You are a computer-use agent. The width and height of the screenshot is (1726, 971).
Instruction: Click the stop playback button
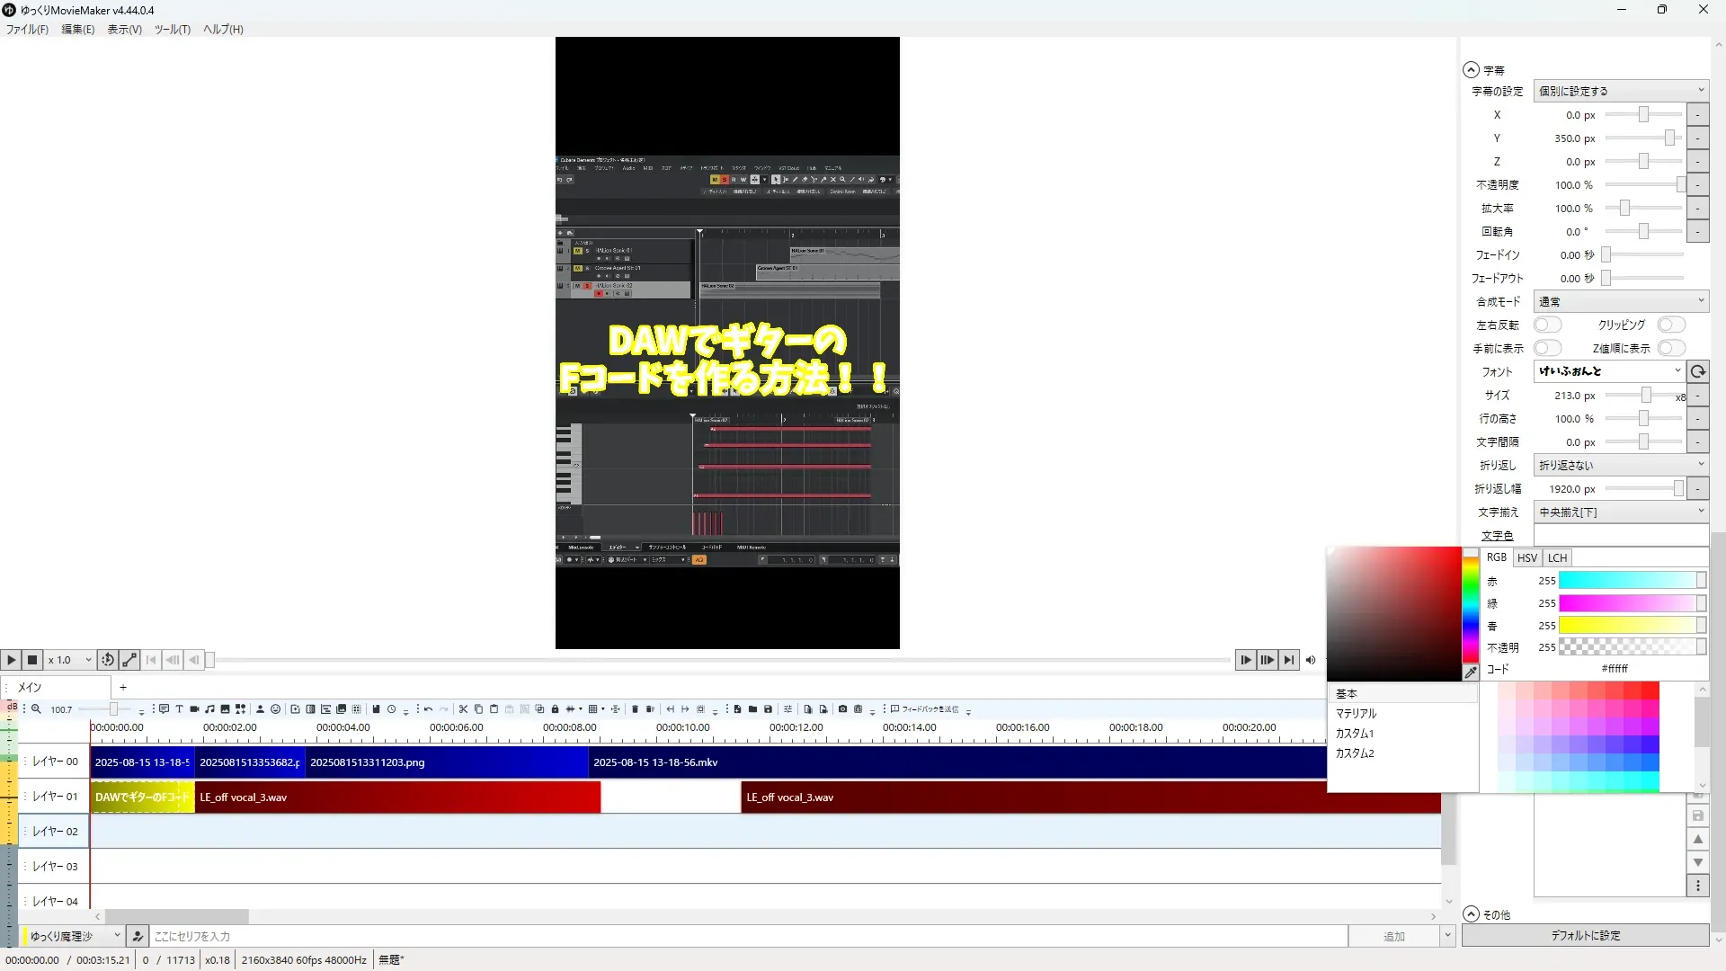click(x=32, y=660)
